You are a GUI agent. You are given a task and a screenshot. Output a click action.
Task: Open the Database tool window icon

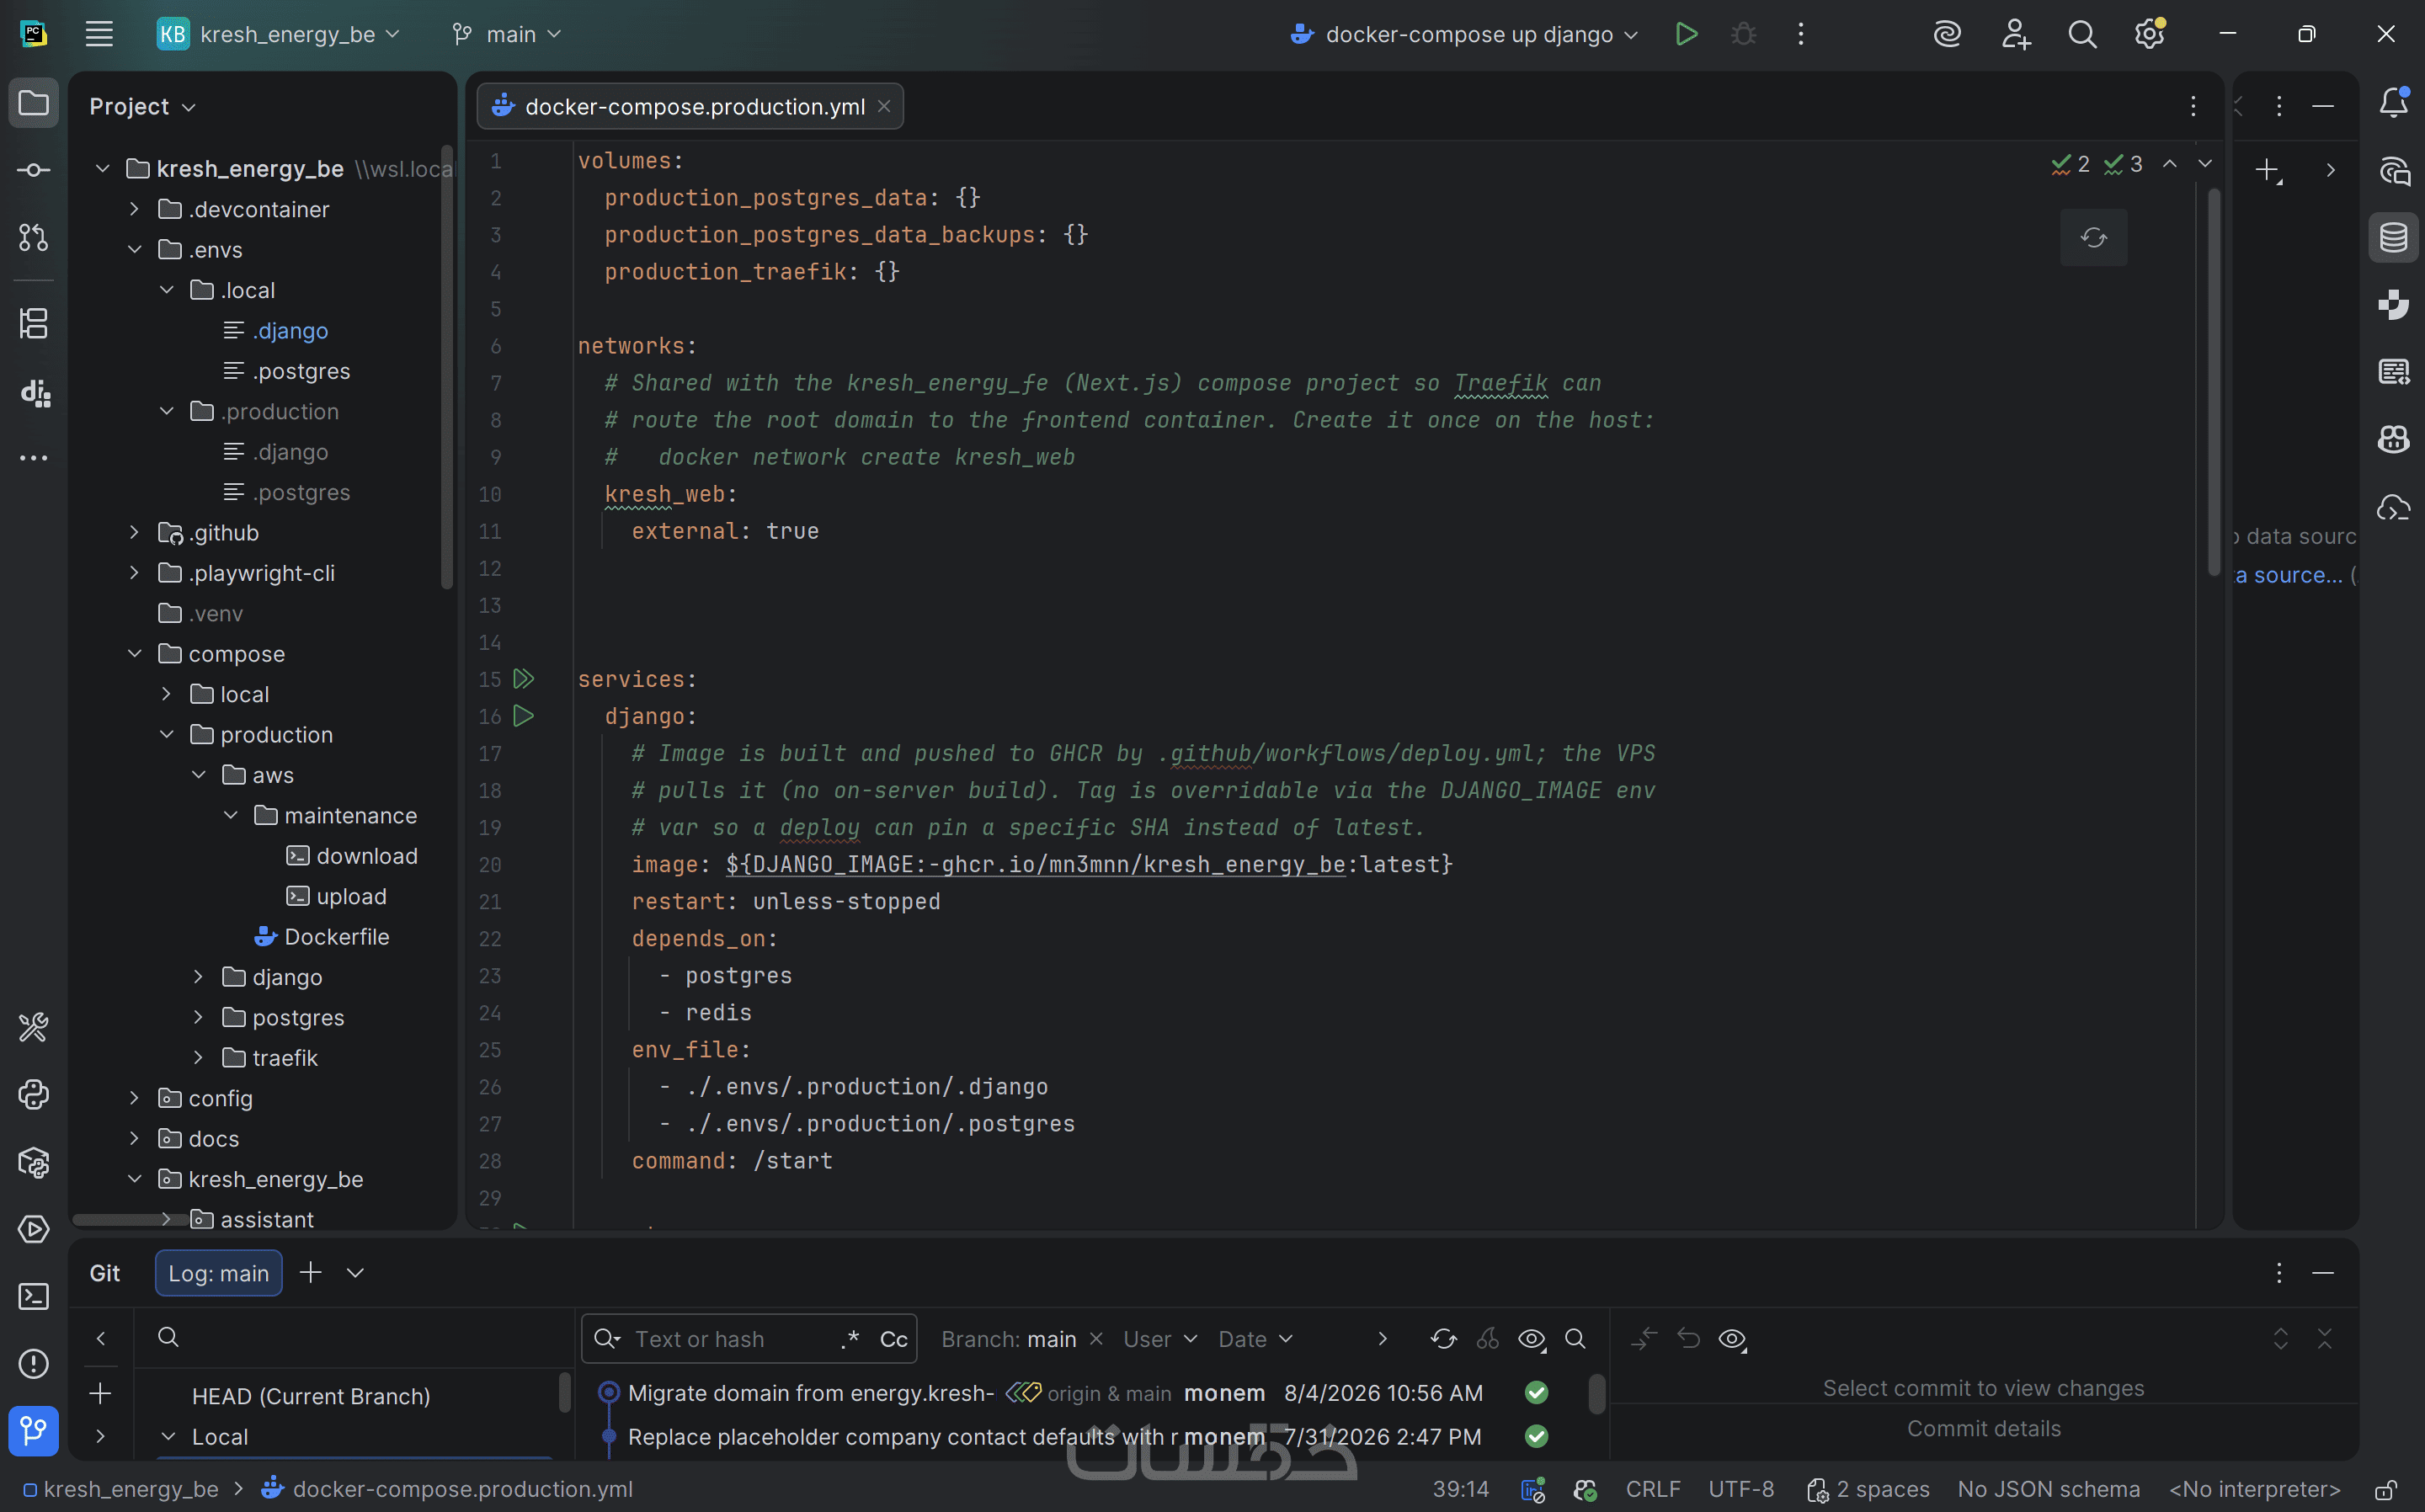click(2394, 238)
